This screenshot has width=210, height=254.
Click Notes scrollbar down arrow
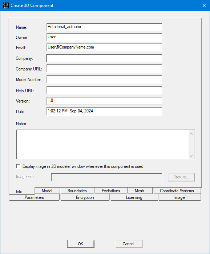pos(191,156)
